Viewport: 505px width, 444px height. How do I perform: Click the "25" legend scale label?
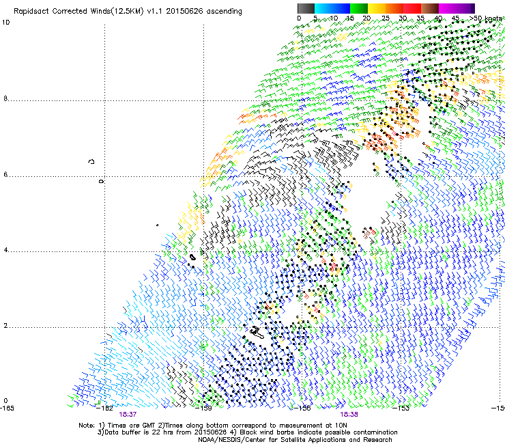click(x=386, y=18)
